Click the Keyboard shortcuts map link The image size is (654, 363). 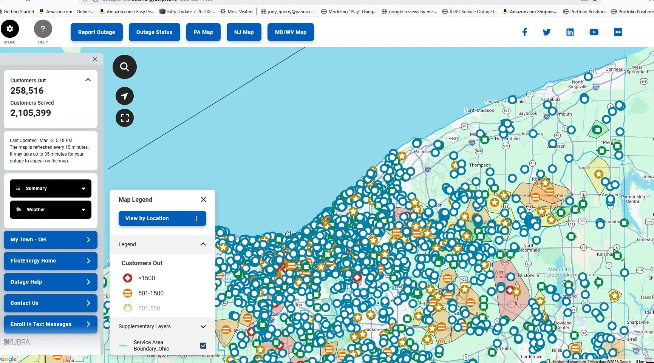pos(569,361)
